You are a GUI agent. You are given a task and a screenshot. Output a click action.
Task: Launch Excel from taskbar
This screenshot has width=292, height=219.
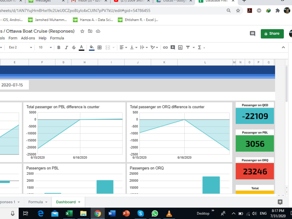pyautogui.click(x=69, y=213)
